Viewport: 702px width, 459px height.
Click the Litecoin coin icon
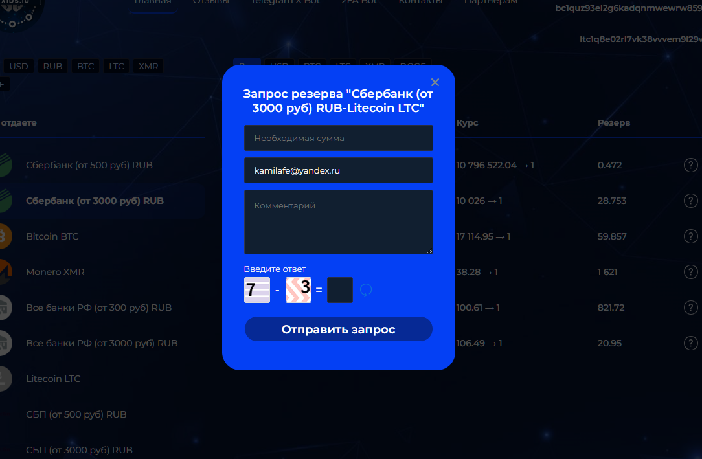(x=5, y=379)
